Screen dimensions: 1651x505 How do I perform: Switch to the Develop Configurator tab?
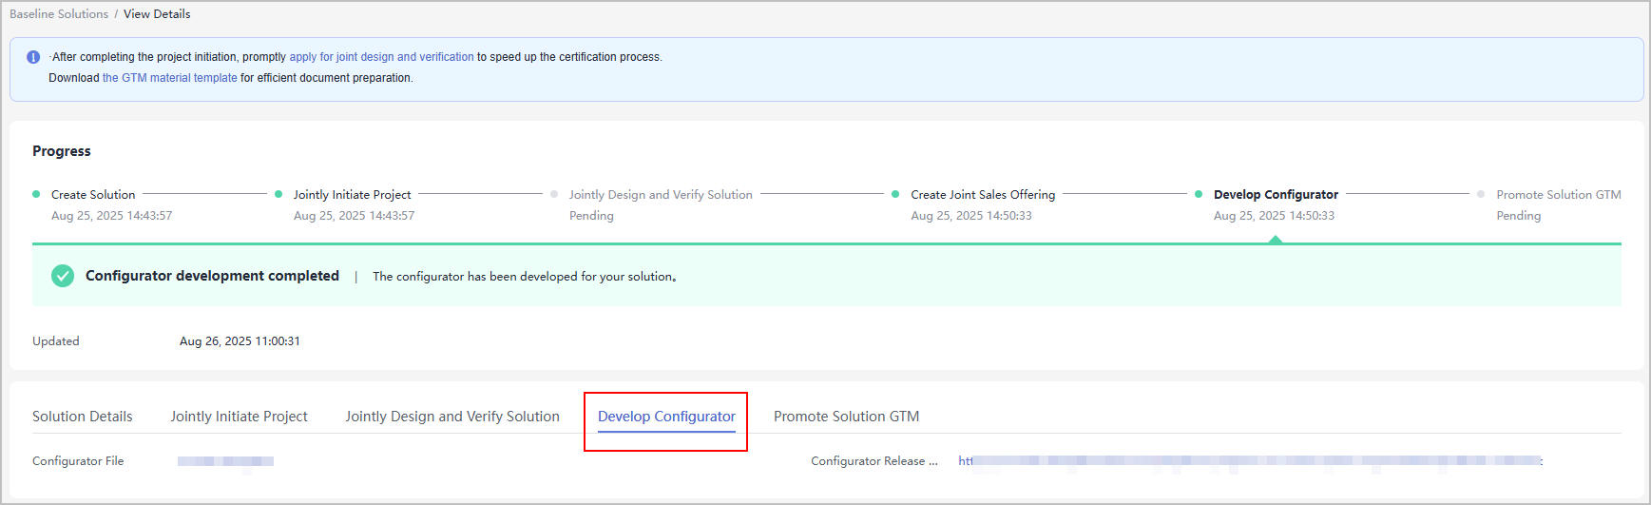point(666,417)
